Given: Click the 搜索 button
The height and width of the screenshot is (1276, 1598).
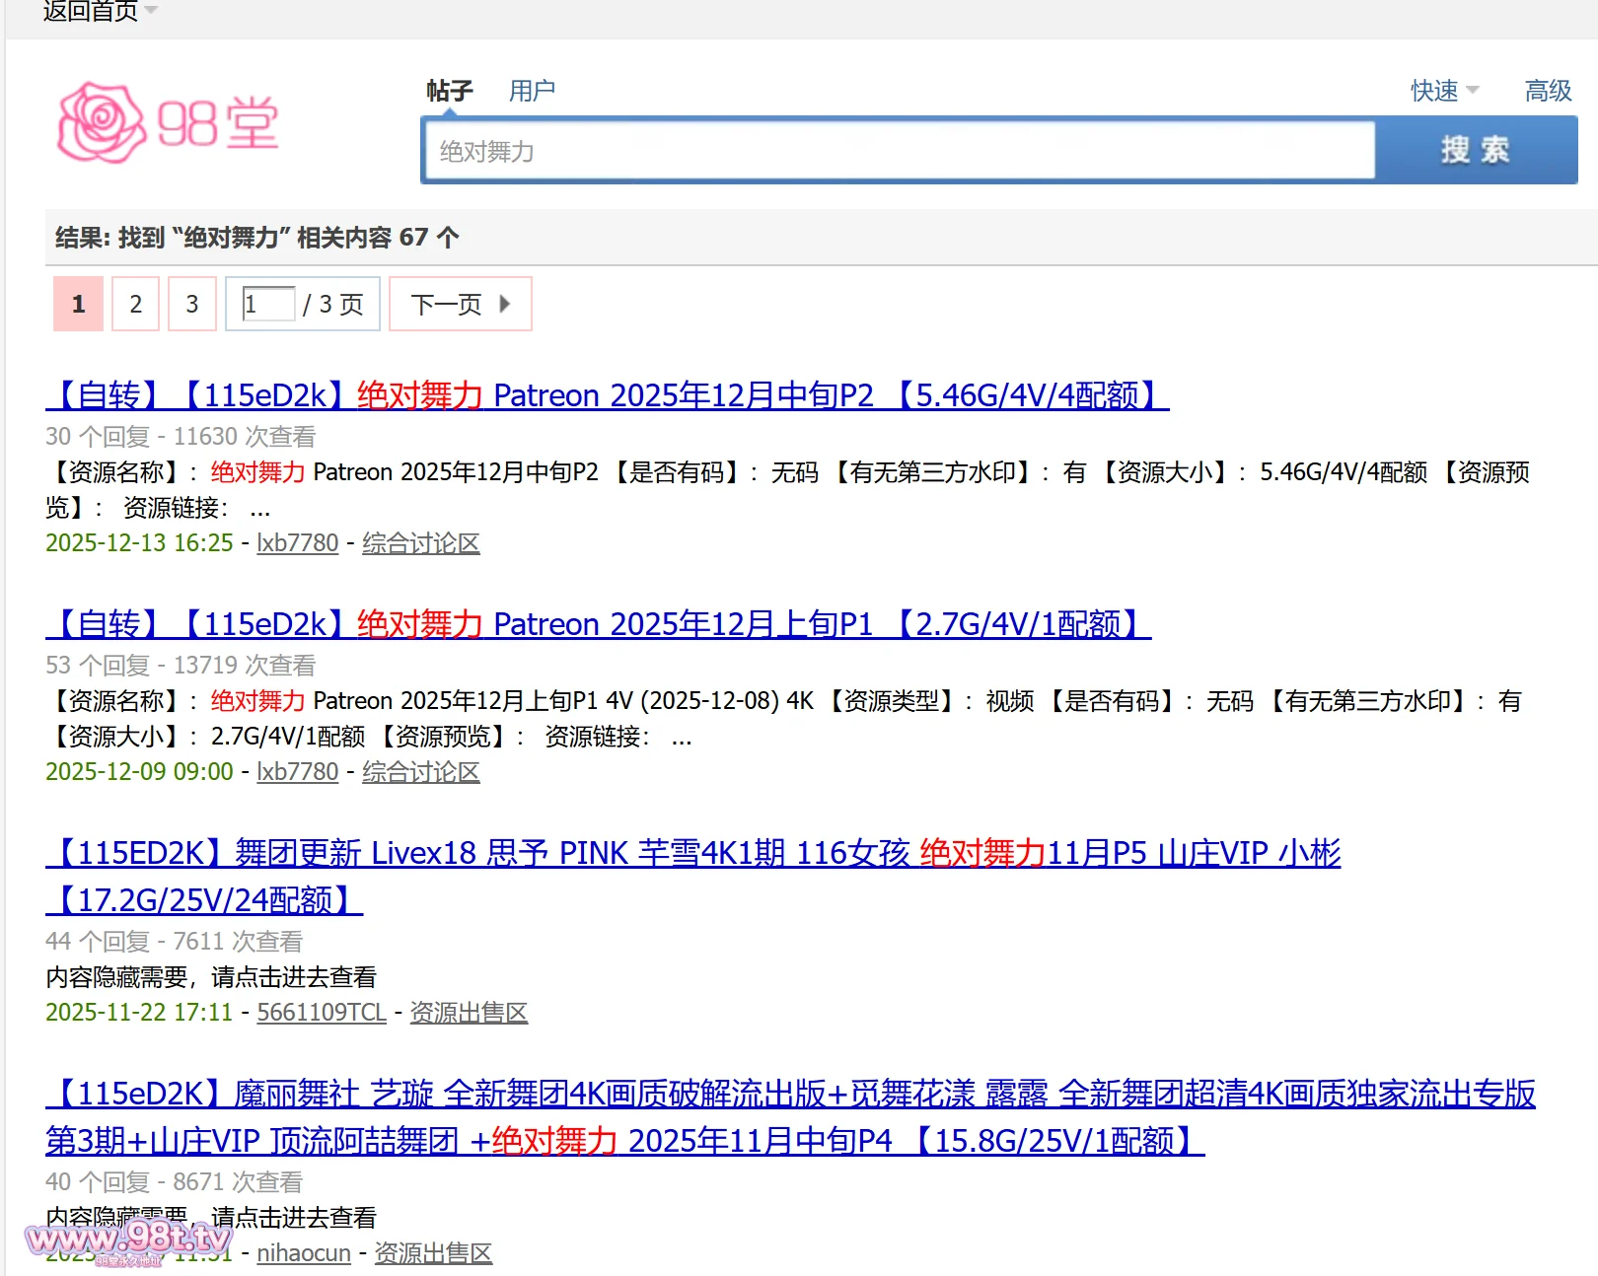Looking at the screenshot, I should pyautogui.click(x=1476, y=150).
